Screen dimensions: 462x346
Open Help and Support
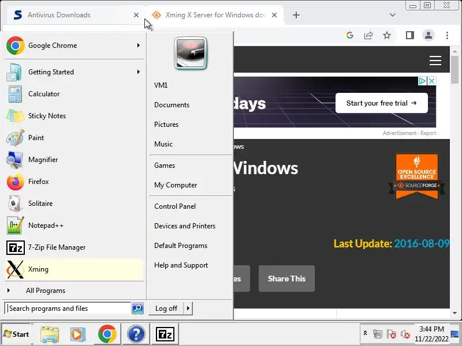point(181,265)
